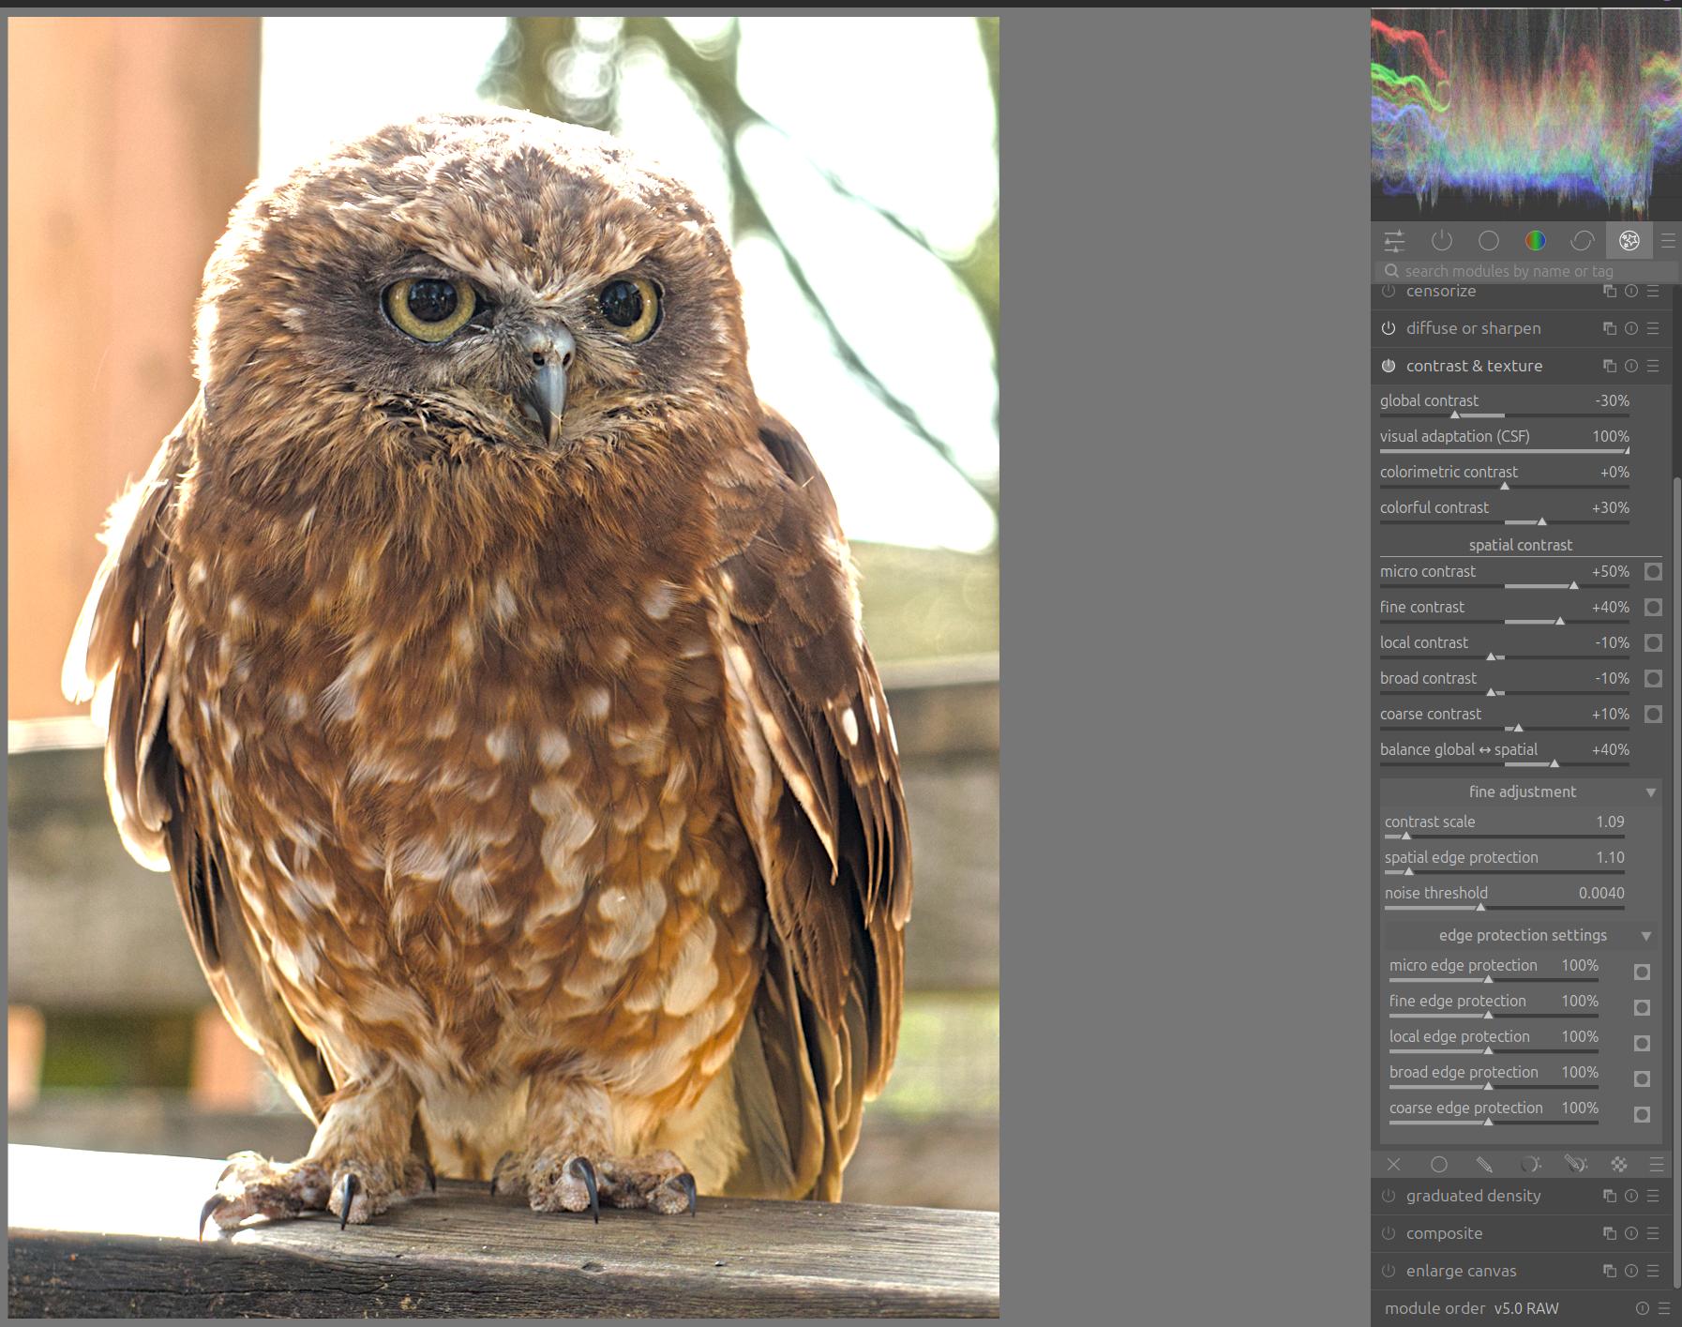Collapse the edge protection settings section
Viewport: 1682px width, 1327px height.
1646,936
